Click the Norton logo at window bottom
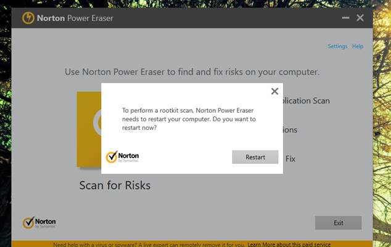This screenshot has height=247, width=391. 39,222
